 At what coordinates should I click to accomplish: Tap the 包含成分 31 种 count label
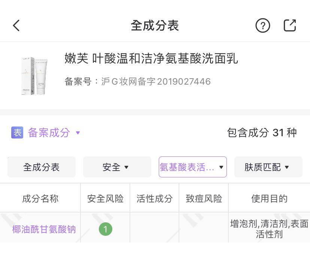click(261, 132)
